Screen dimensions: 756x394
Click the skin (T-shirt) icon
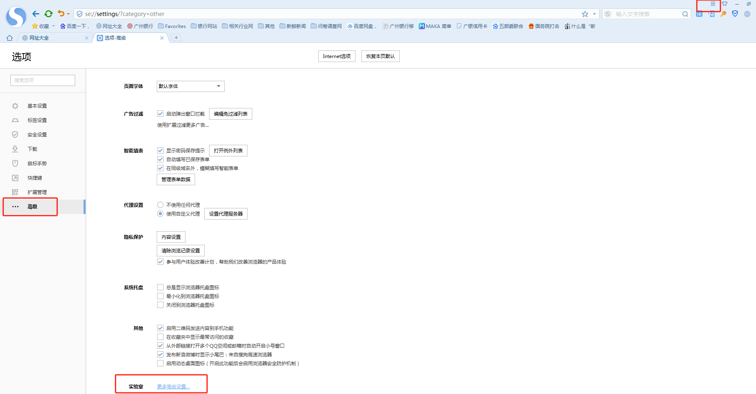724,4
